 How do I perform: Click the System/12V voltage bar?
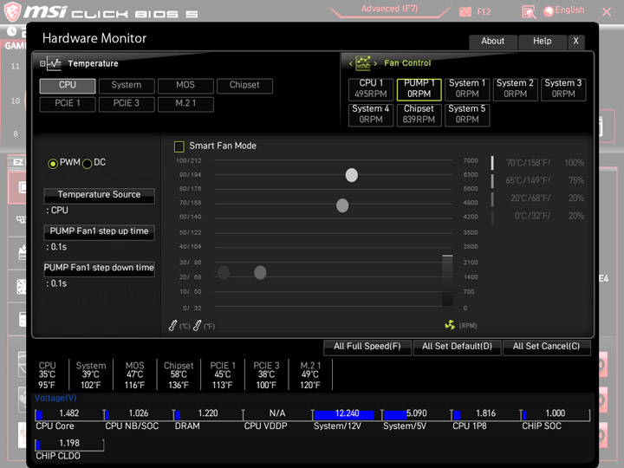pos(347,415)
